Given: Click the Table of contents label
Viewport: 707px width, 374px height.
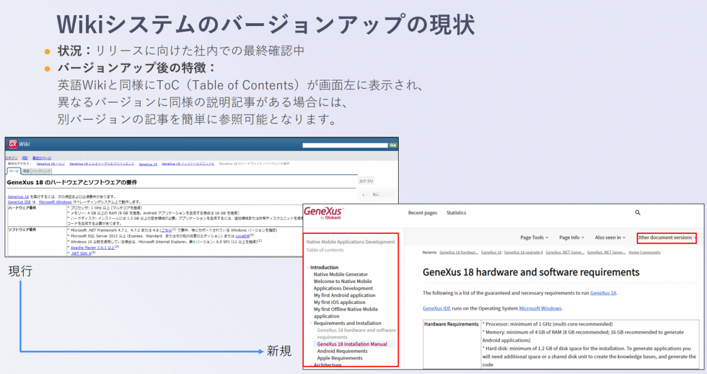Looking at the screenshot, I should (x=325, y=250).
